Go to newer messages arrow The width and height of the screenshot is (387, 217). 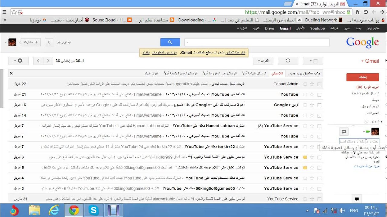(x=48, y=61)
